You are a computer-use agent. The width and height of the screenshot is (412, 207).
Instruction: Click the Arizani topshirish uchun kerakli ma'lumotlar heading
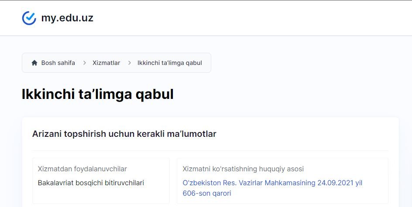click(124, 134)
